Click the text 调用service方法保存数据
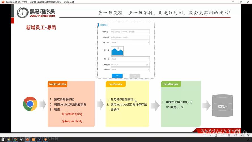The height and width of the screenshot is (142, 252). tap(70, 104)
